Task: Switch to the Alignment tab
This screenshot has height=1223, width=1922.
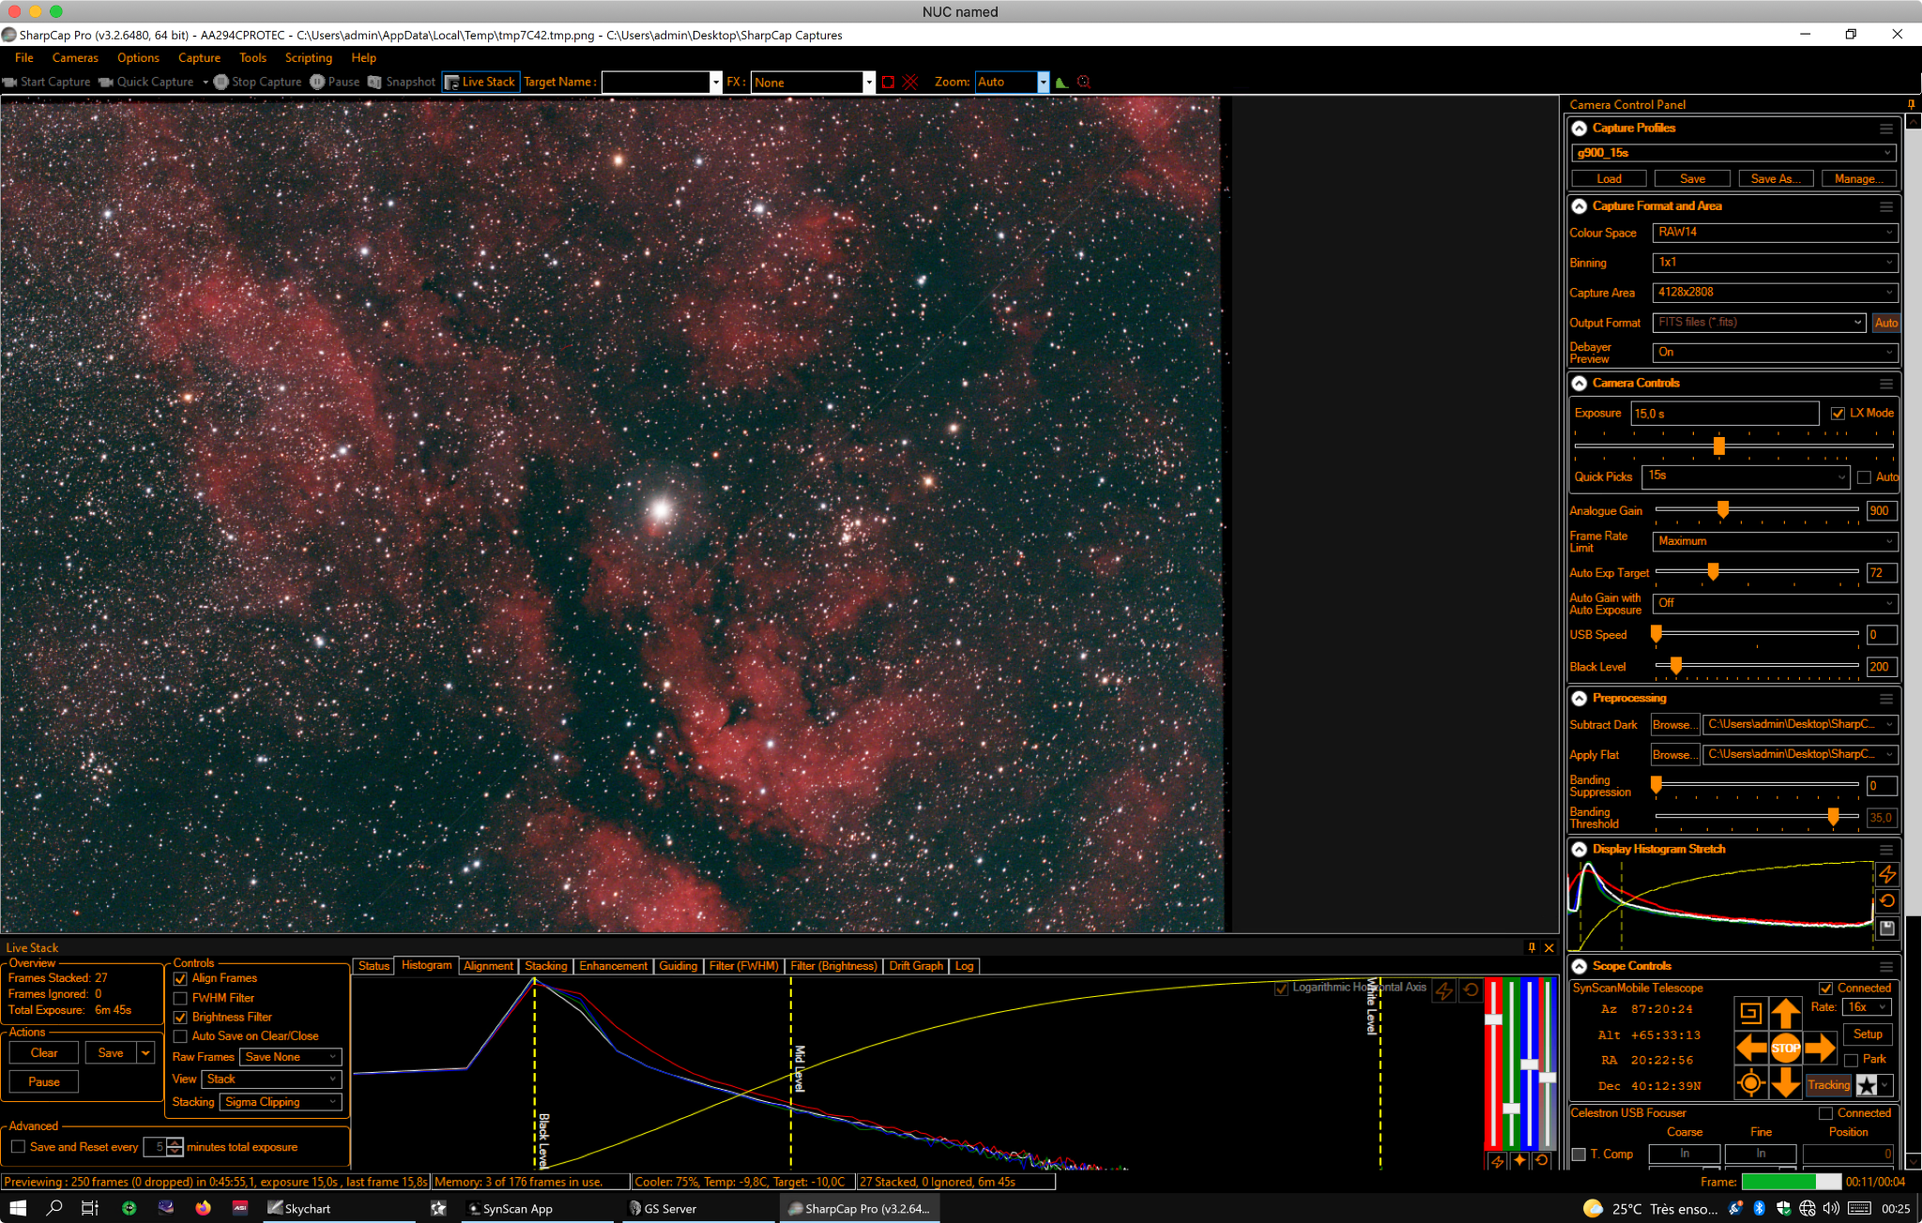Action: tap(488, 966)
